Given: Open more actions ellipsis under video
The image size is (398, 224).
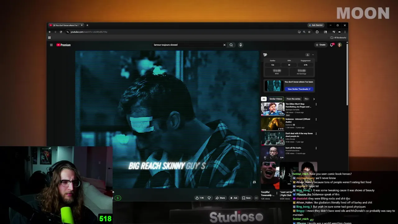Looking at the screenshot, I should coord(256,198).
